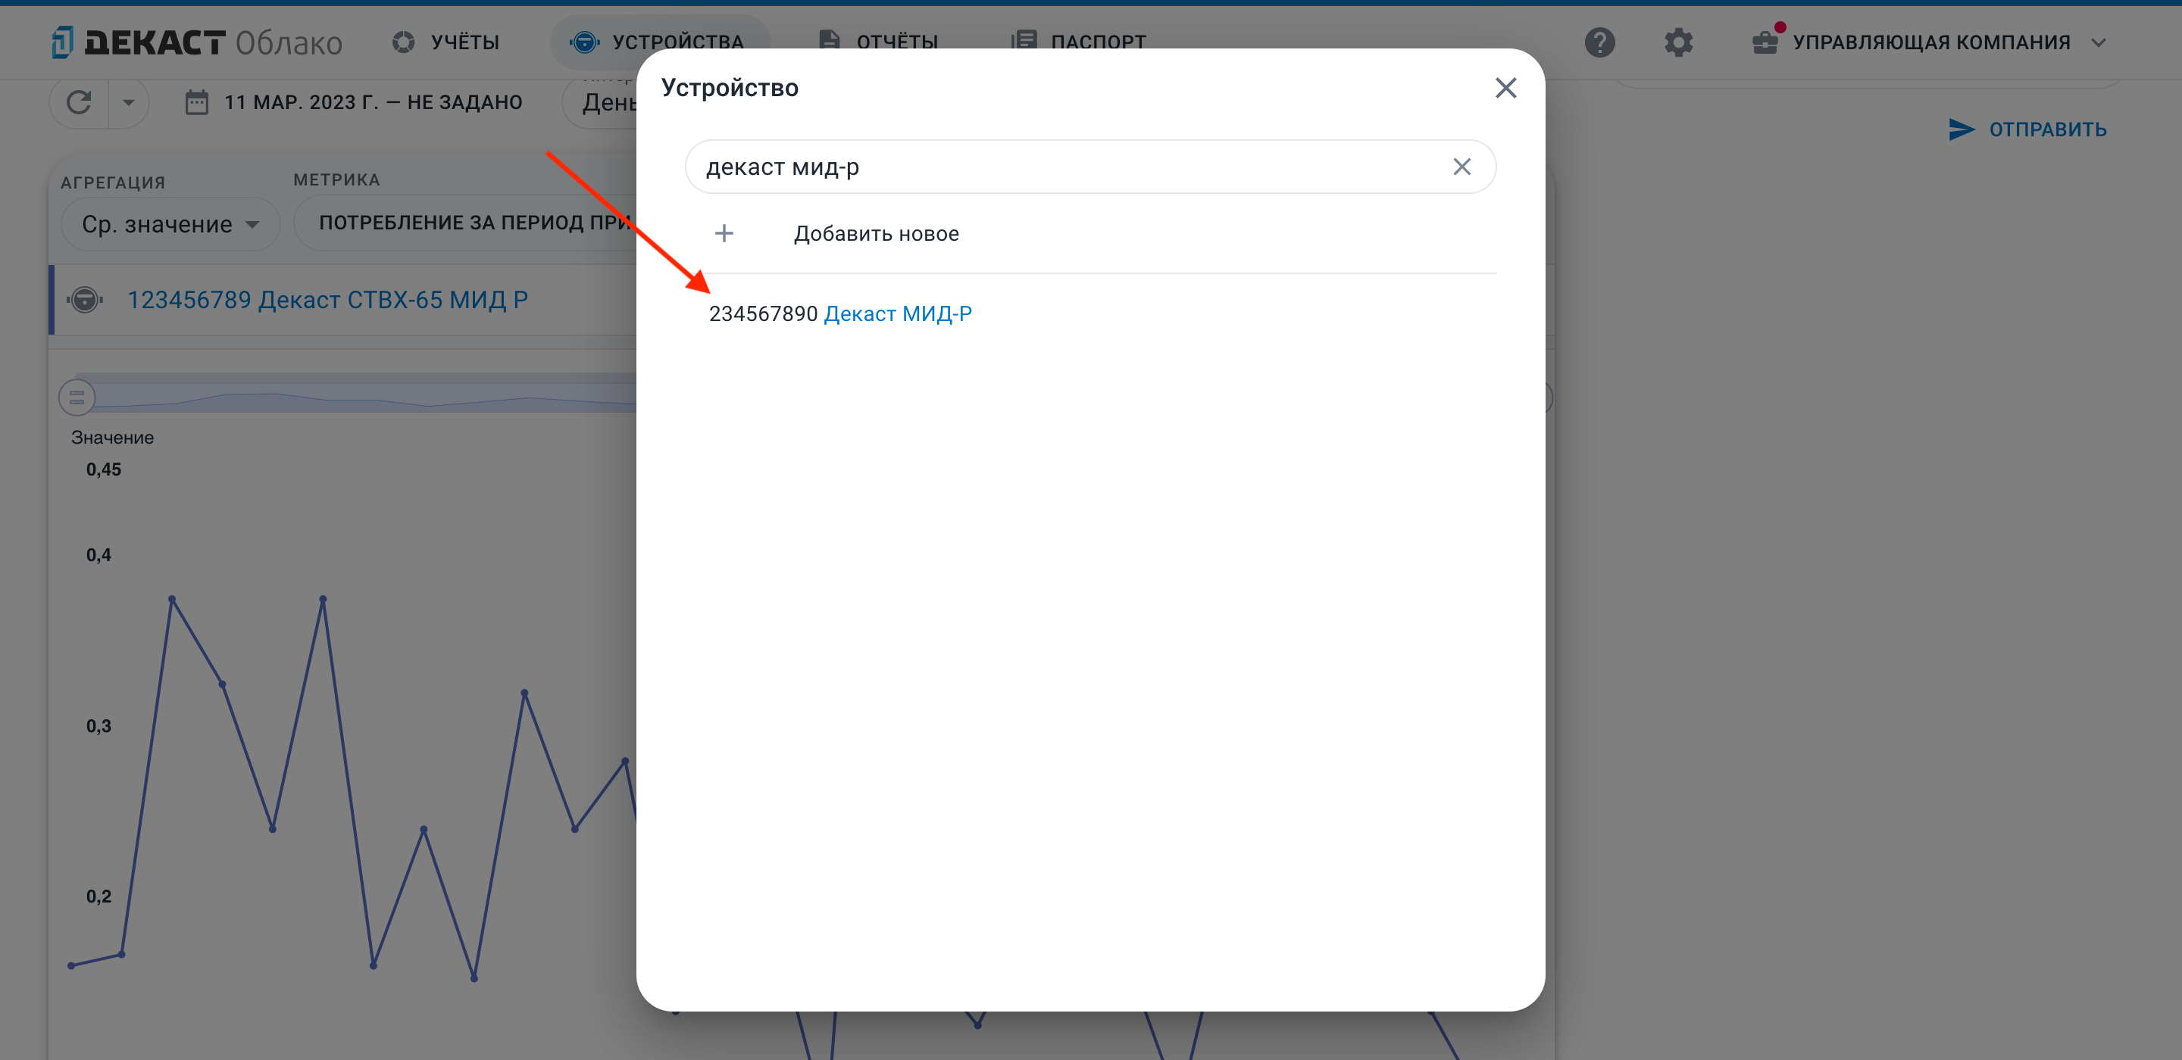Click the Декаст Облако logo
Viewport: 2182px width, 1060px height.
click(197, 42)
